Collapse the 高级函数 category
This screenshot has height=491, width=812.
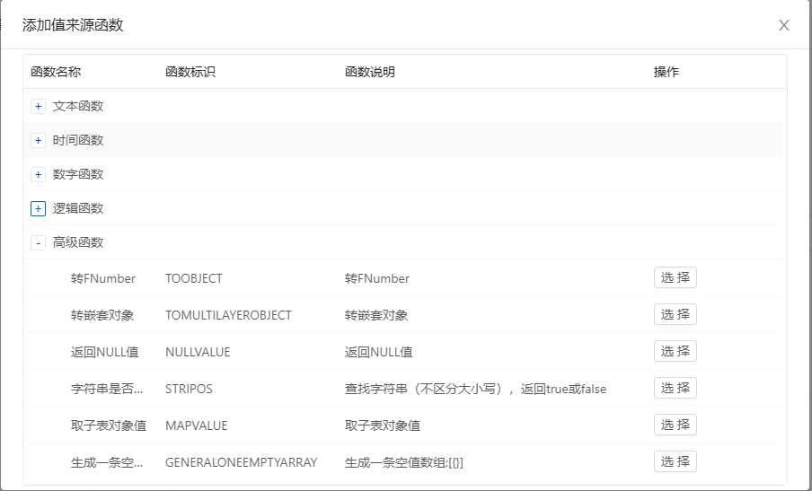pyautogui.click(x=38, y=242)
